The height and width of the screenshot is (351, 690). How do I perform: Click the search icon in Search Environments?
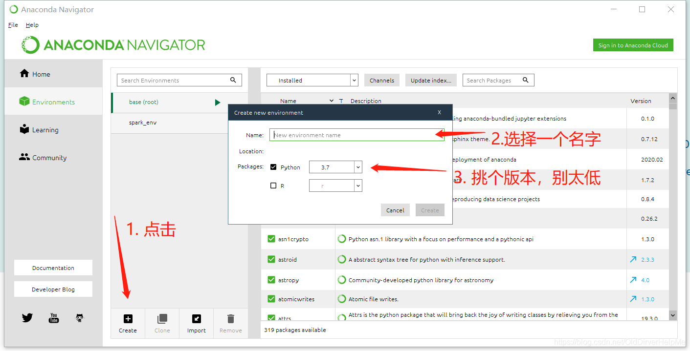(x=233, y=80)
